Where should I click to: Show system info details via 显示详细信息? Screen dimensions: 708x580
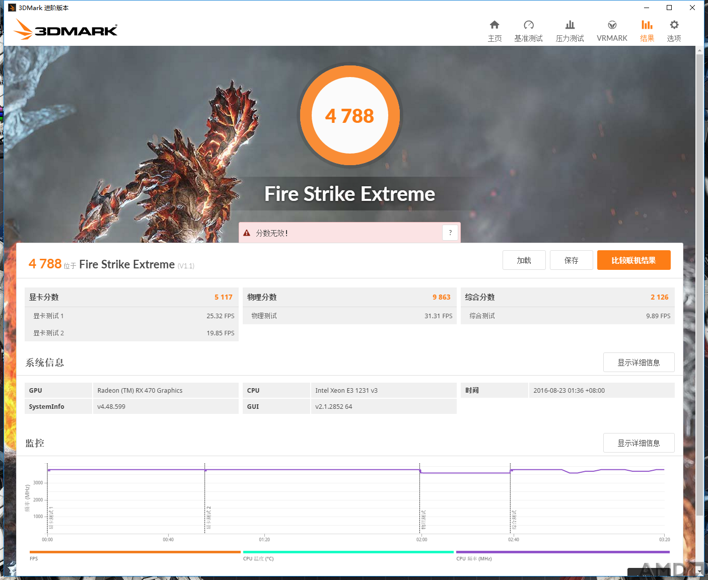(639, 362)
